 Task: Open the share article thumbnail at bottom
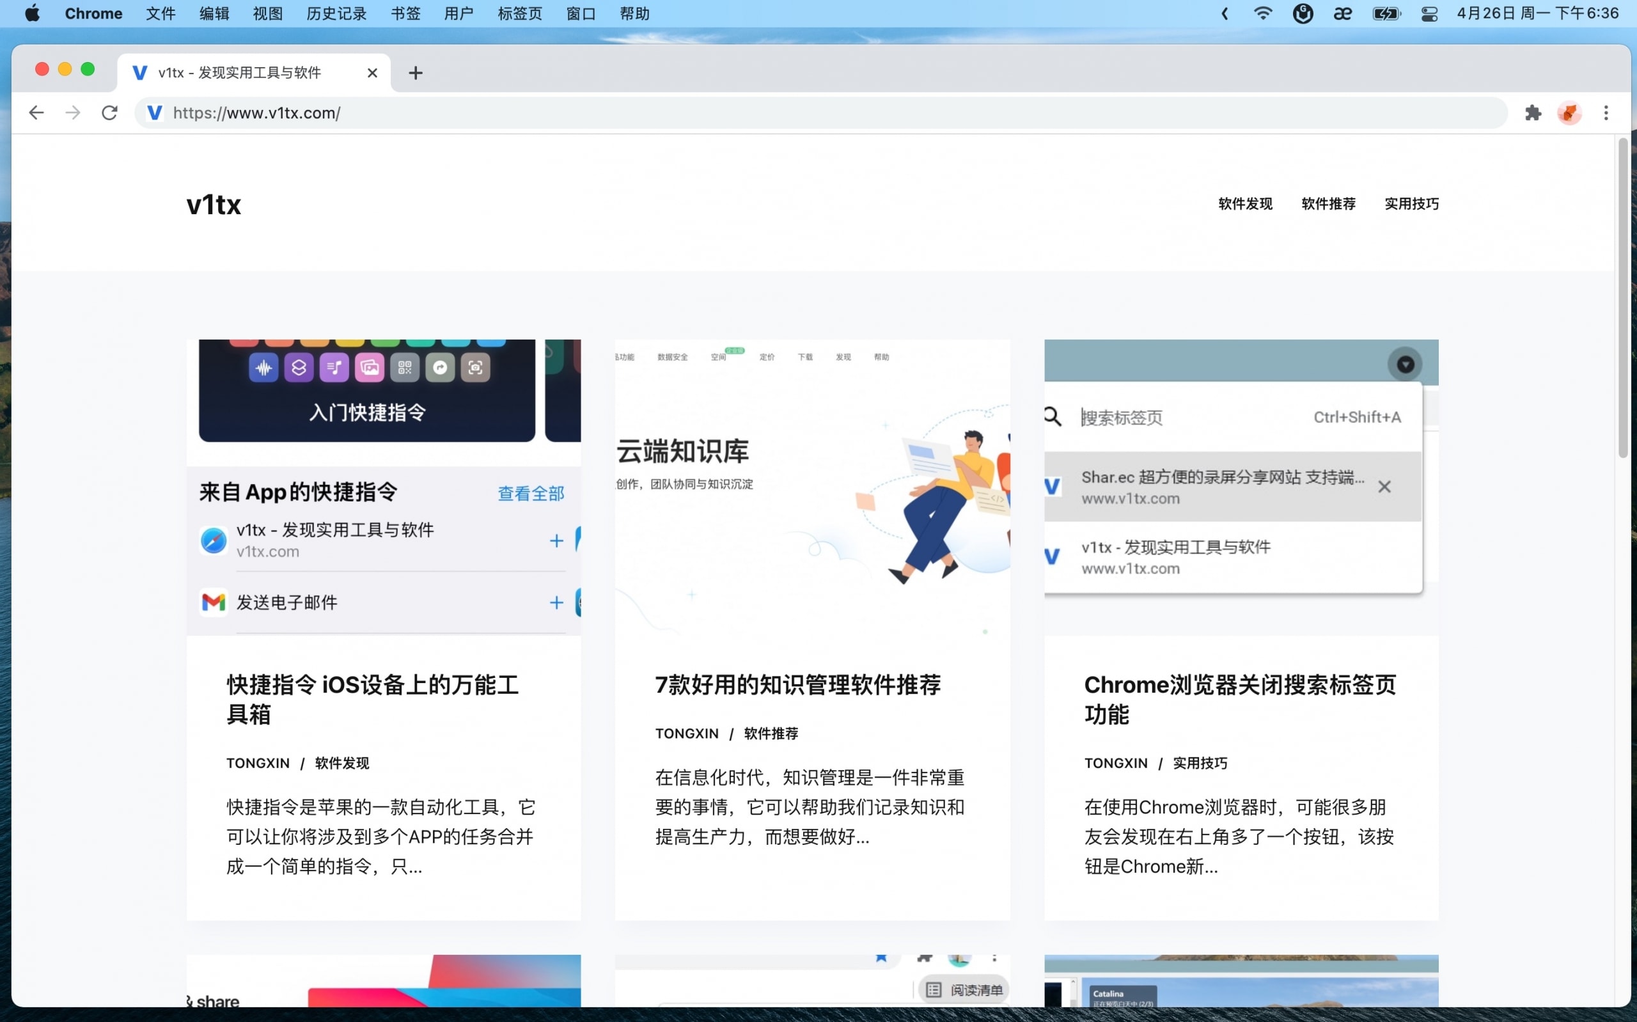click(384, 981)
